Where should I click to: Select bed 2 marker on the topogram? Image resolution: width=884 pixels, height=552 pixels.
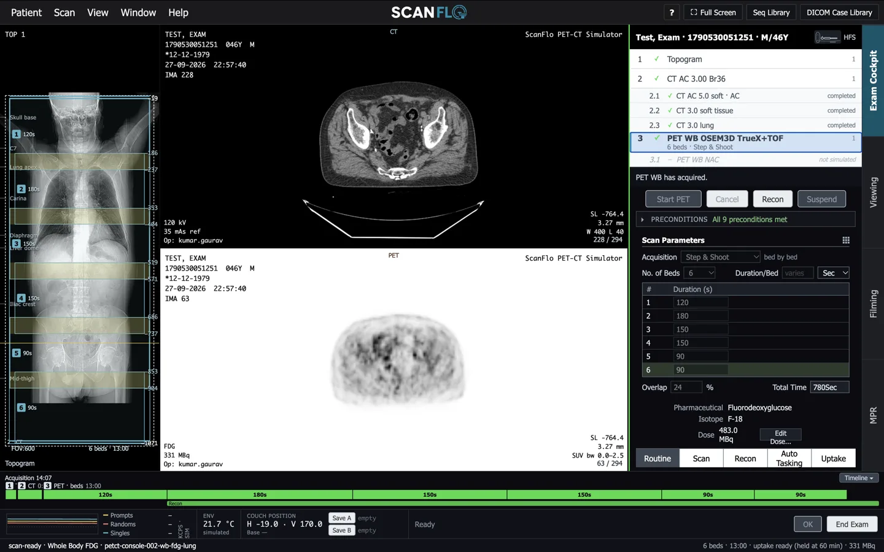(x=21, y=189)
